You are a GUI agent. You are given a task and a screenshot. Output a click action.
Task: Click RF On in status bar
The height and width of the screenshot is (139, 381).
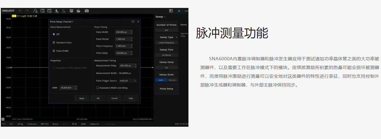[x=74, y=124]
